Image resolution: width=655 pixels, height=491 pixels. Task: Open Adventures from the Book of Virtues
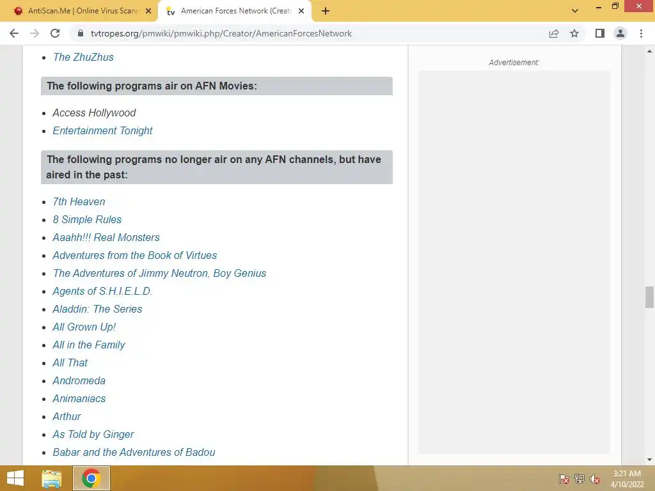coord(134,256)
